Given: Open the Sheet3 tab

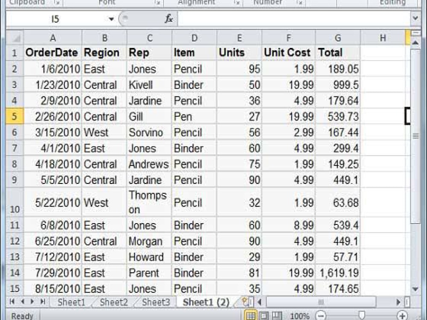Looking at the screenshot, I should (x=156, y=302).
